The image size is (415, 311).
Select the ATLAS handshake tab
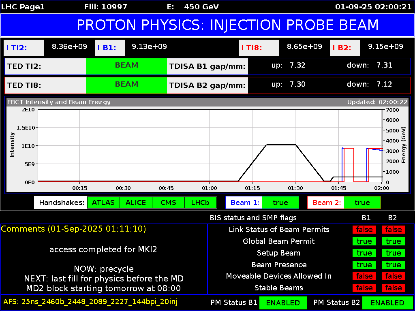[103, 202]
